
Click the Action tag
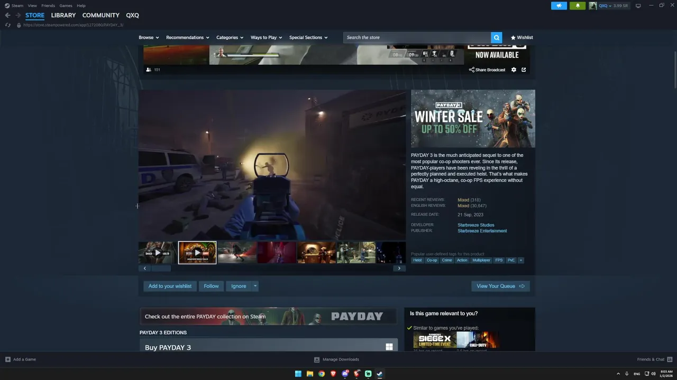point(462,260)
